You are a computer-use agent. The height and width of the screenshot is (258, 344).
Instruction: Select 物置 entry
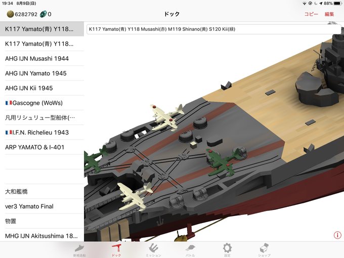point(42,221)
